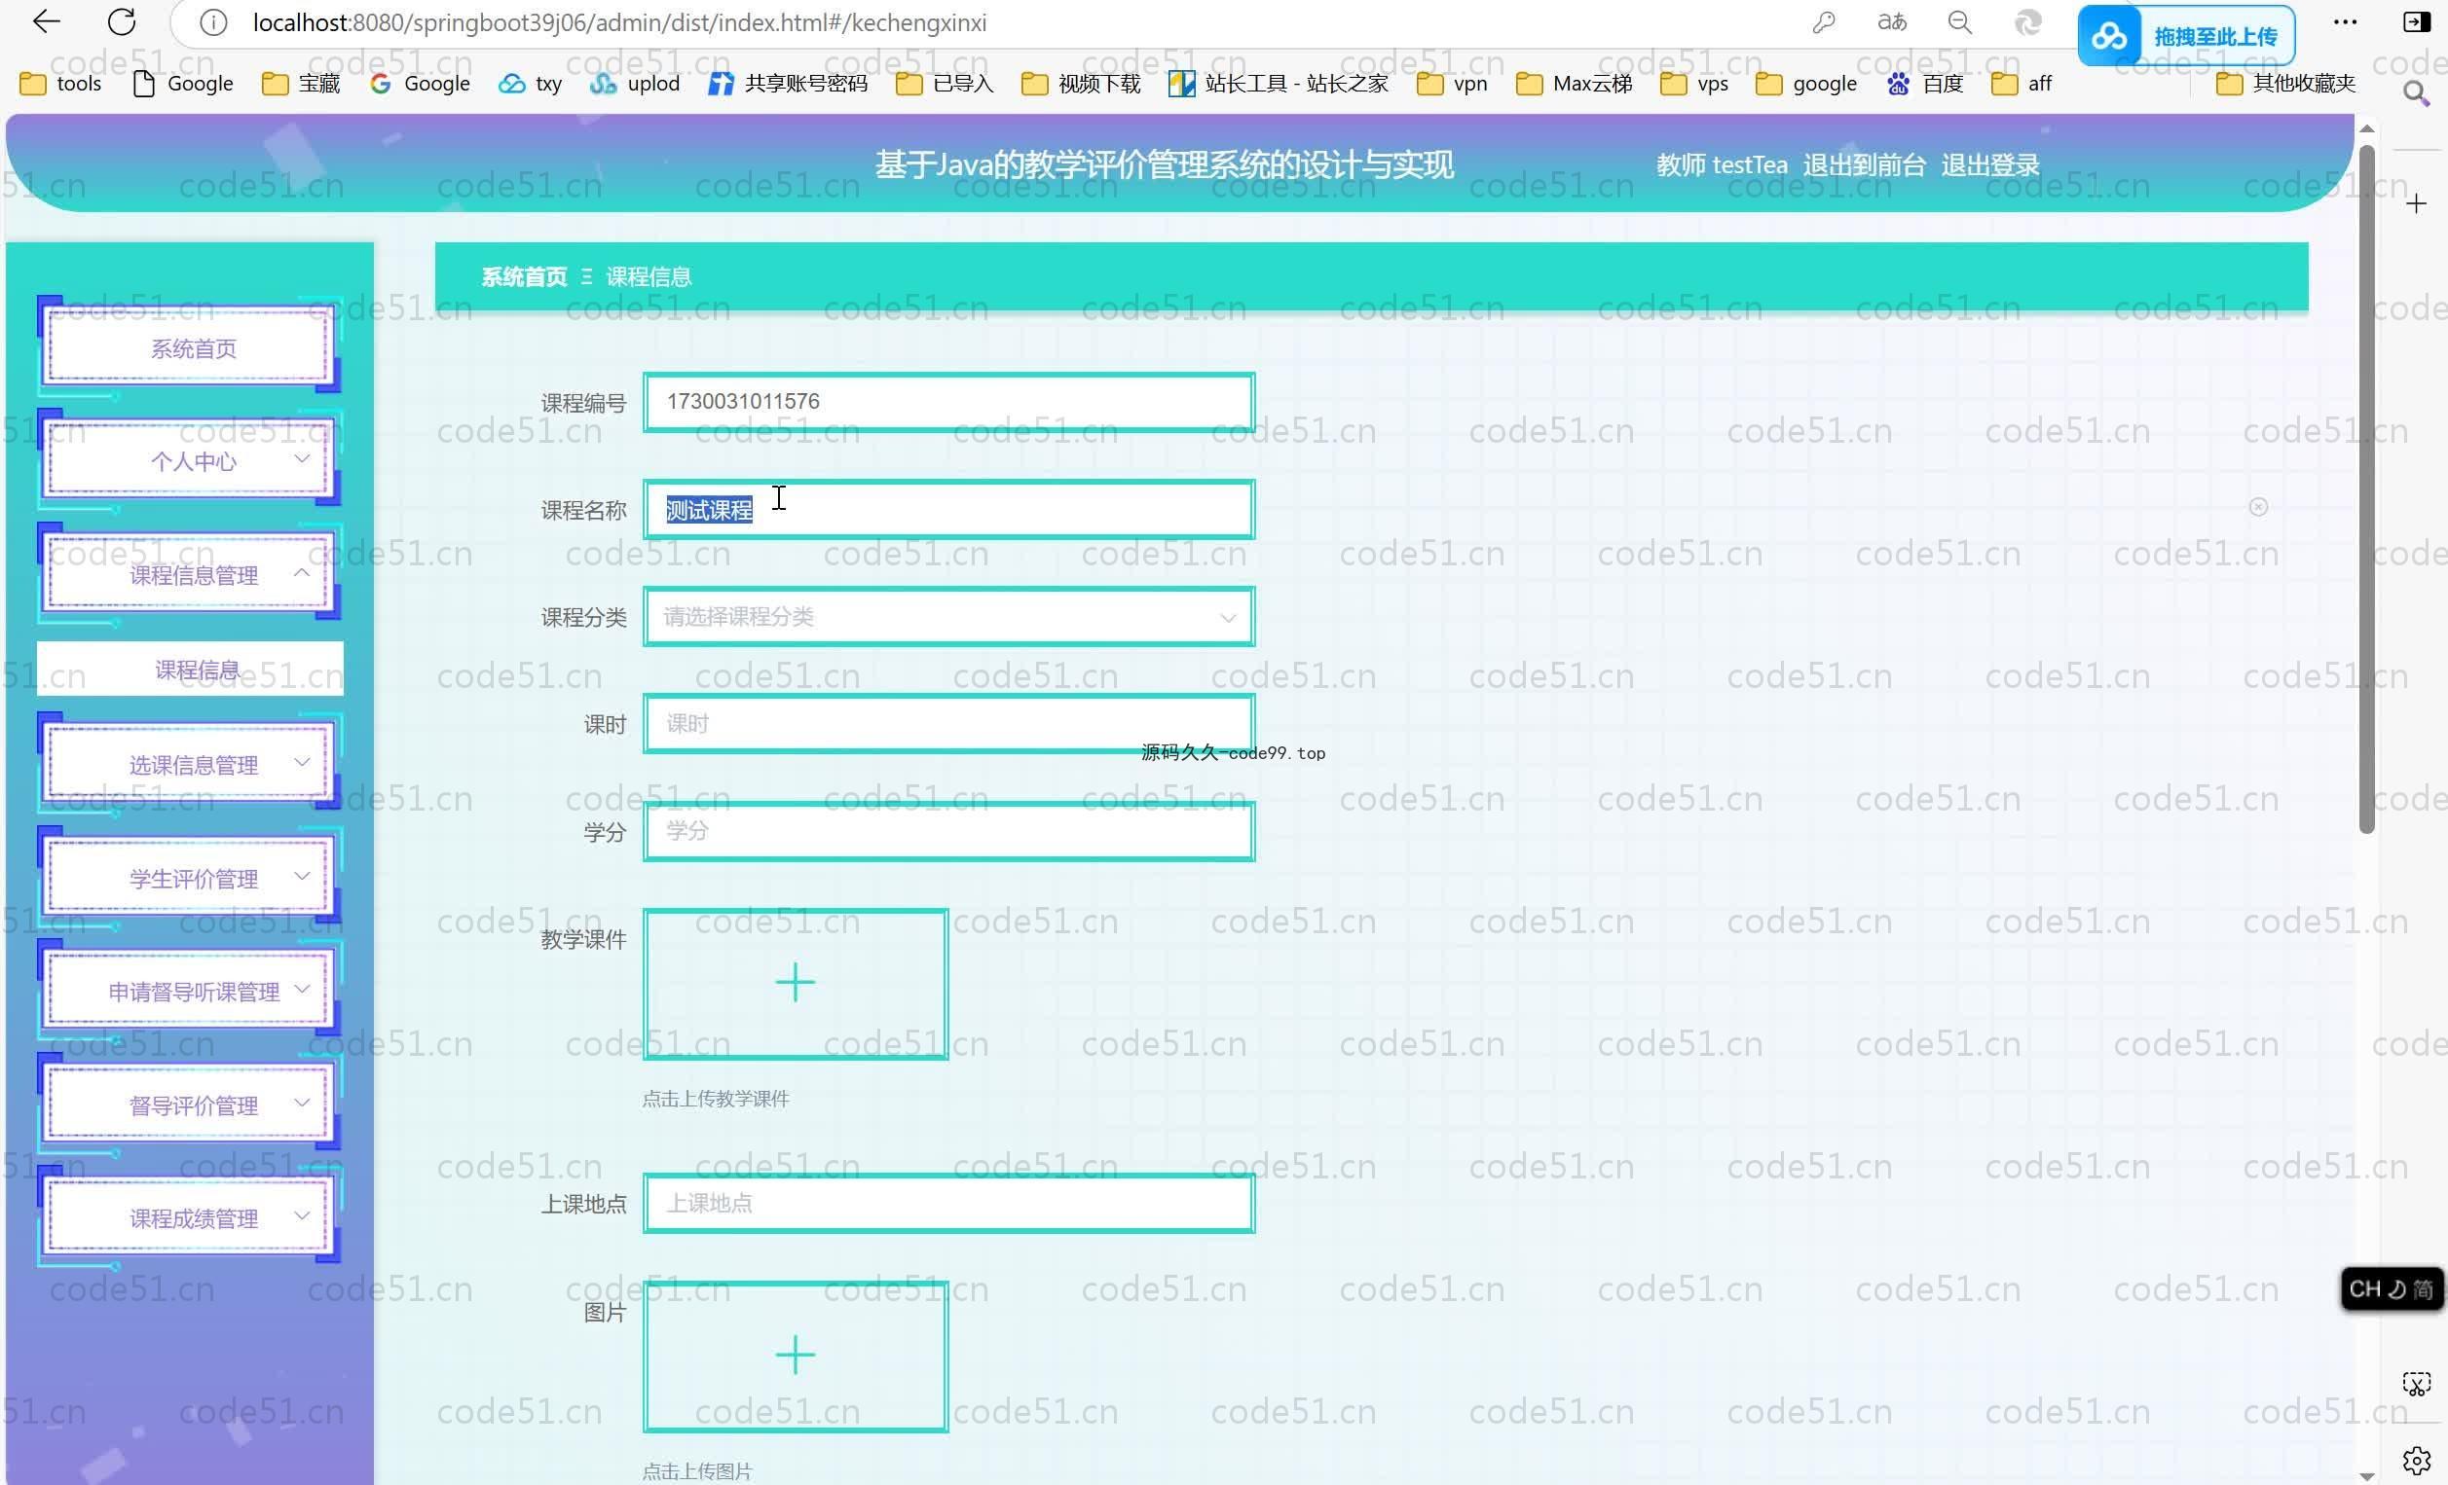
Task: Click the password key icon in the address bar
Action: click(x=1823, y=21)
